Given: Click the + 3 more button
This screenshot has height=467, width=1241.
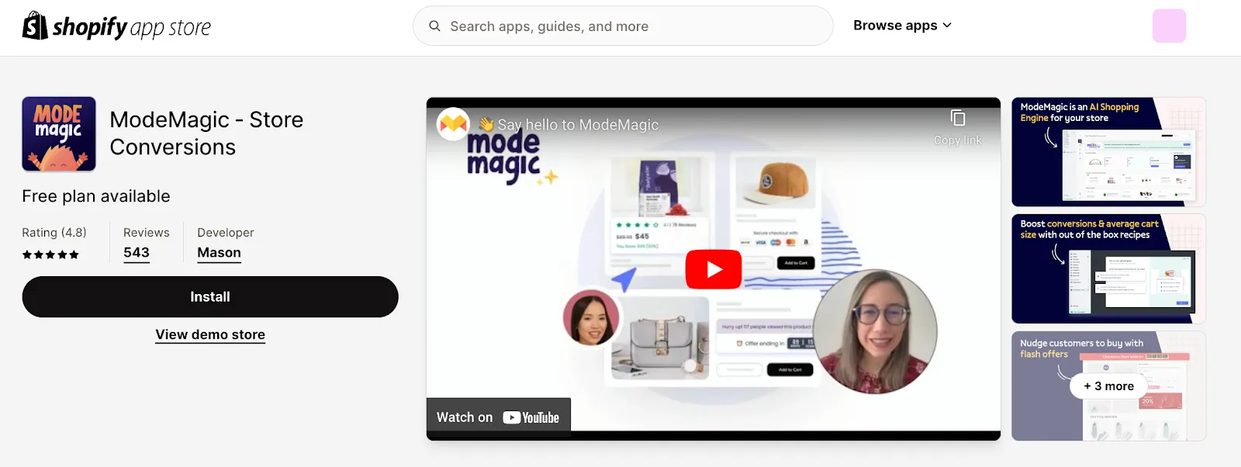Looking at the screenshot, I should point(1108,386).
